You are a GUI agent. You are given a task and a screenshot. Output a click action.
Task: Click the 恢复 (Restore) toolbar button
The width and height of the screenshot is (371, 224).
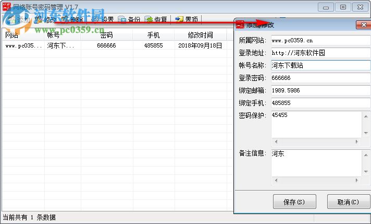(x=156, y=20)
